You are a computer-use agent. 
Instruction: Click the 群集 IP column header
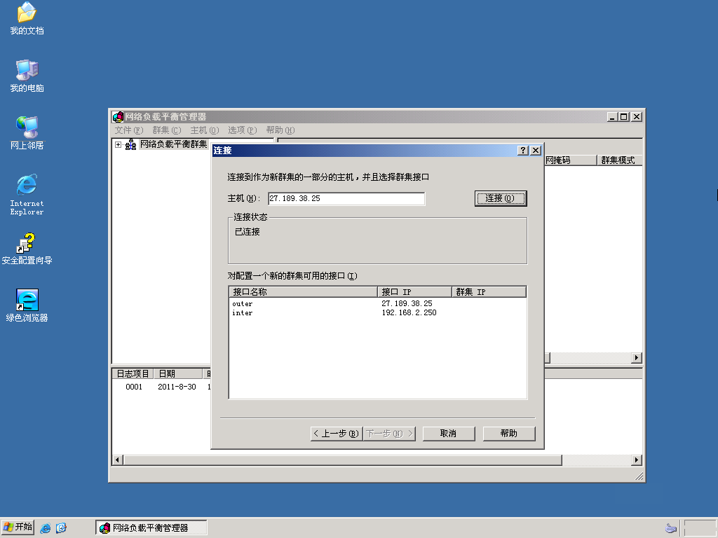click(489, 292)
